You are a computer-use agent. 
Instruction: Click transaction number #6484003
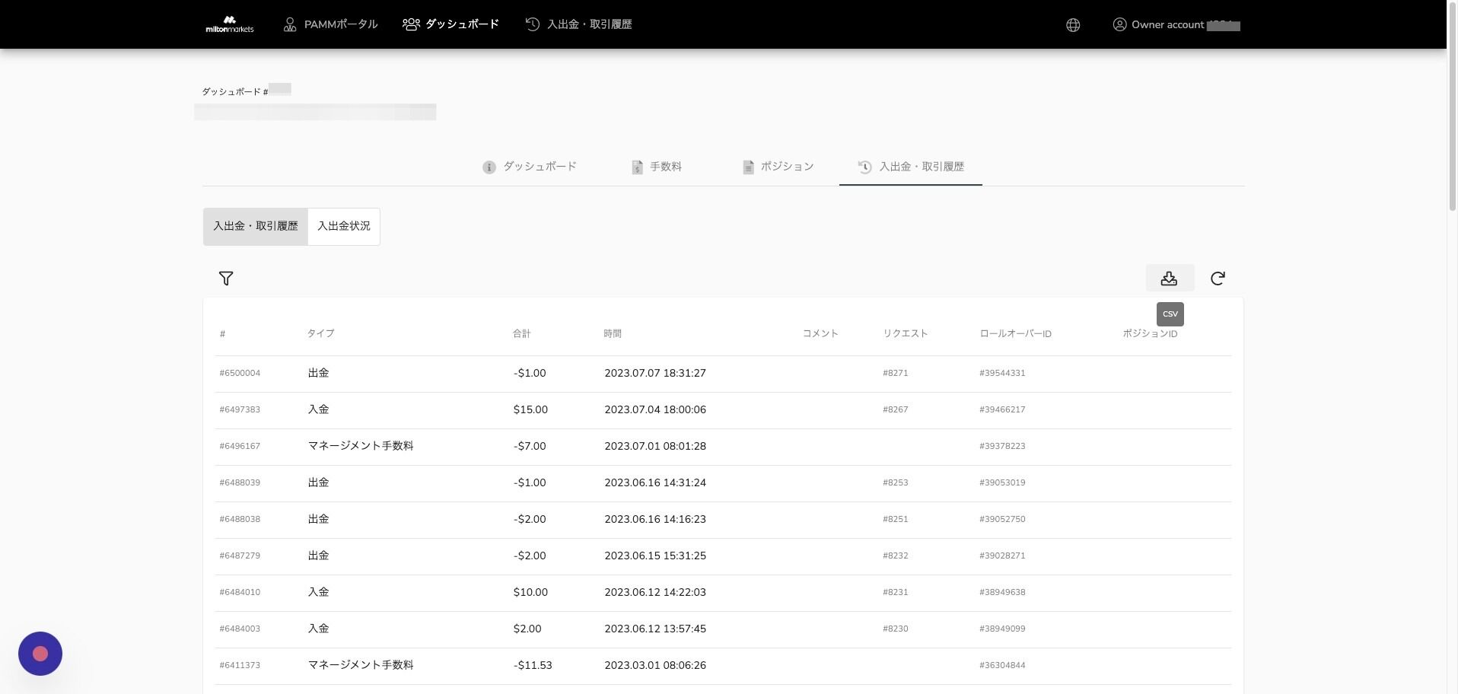pos(240,629)
